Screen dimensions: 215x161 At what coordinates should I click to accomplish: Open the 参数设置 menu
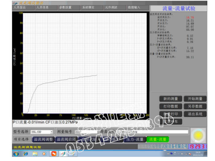65,7
